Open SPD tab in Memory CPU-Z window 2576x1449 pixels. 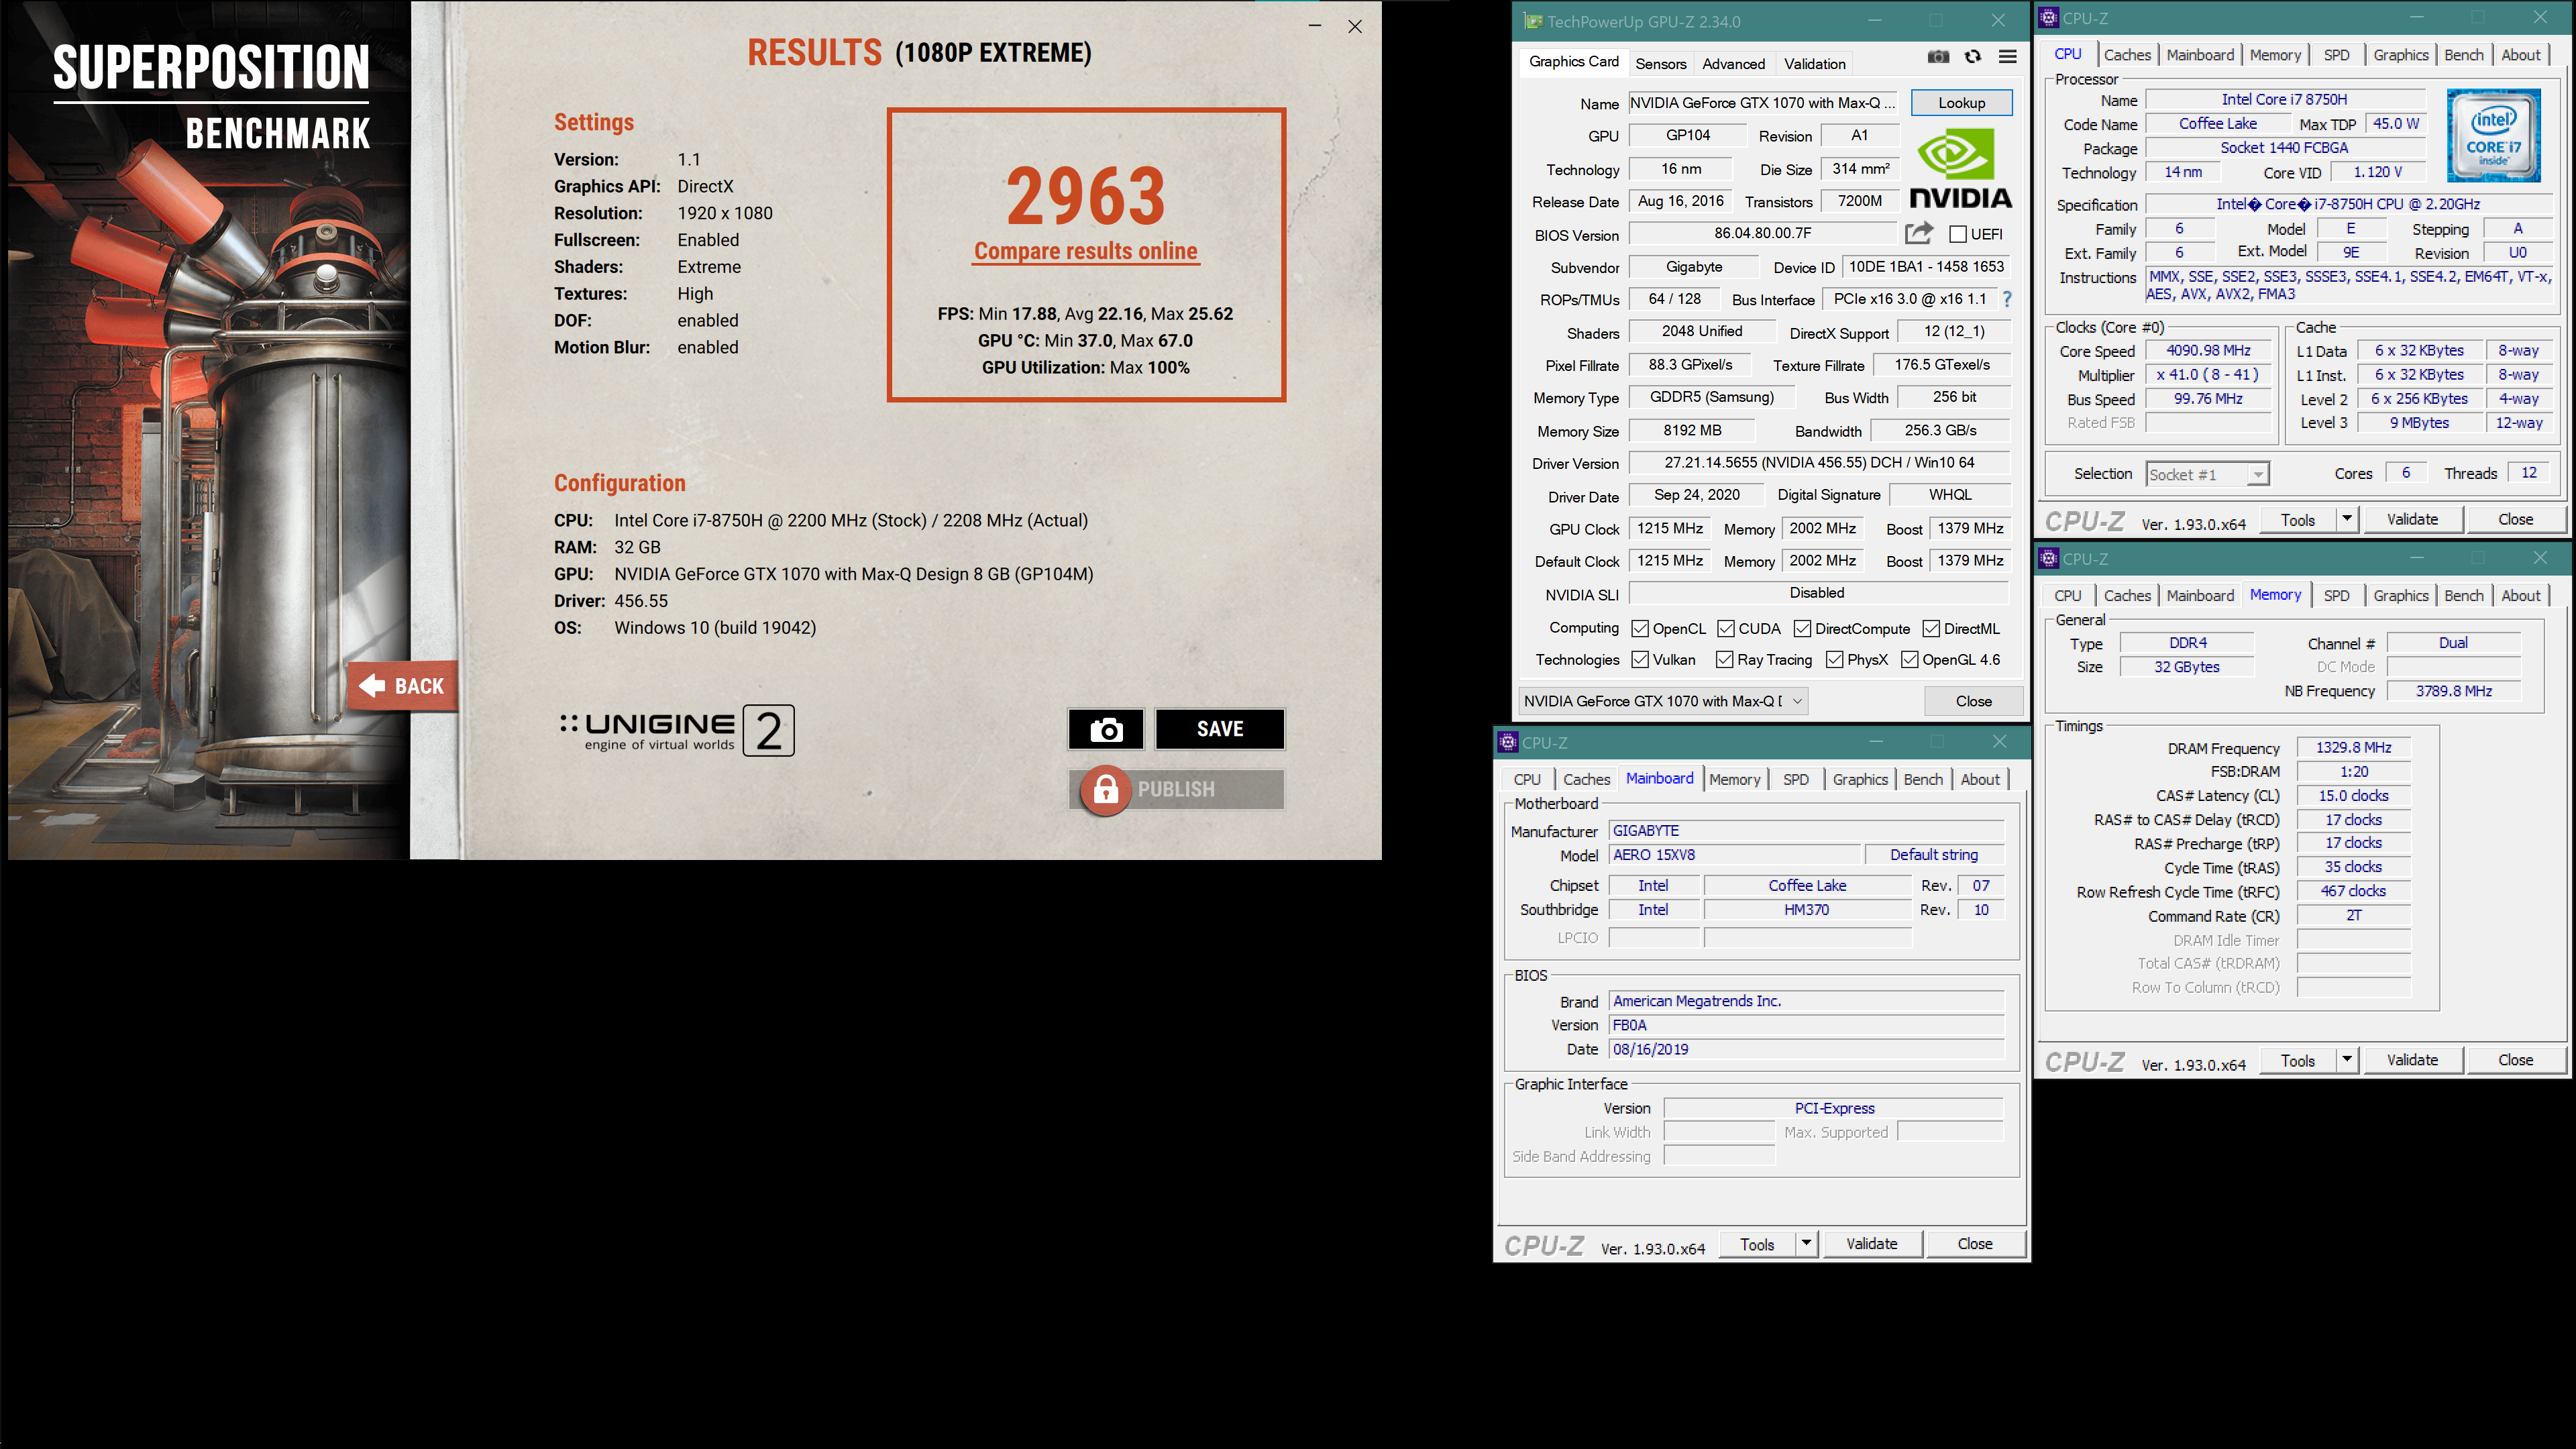pos(2336,595)
